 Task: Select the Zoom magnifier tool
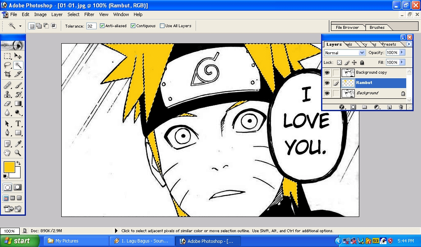[x=18, y=153]
